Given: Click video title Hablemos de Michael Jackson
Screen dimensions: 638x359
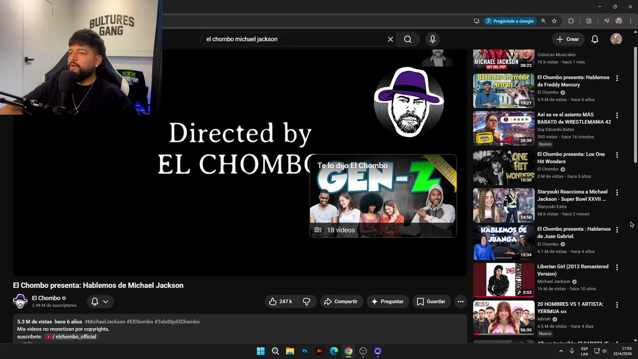Looking at the screenshot, I should 98,285.
